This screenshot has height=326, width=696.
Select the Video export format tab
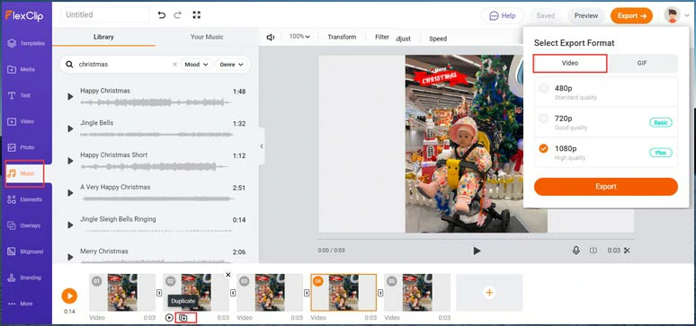570,63
